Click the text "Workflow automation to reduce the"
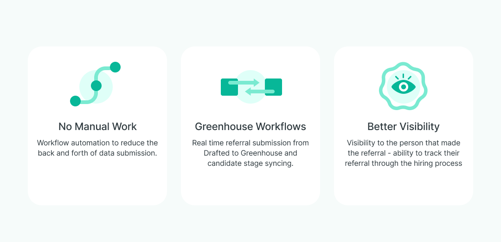 (x=97, y=143)
